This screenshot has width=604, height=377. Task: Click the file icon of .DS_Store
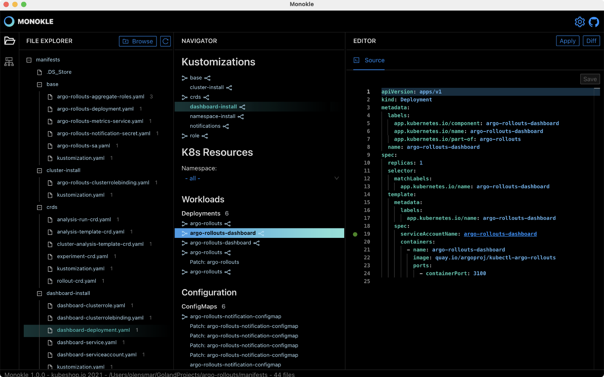[x=40, y=72]
